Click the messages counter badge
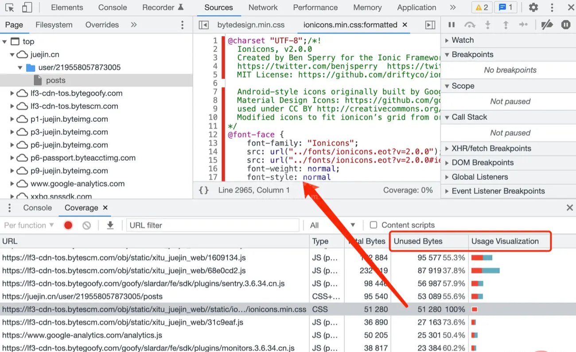Viewport: 576px width, 352px height. [x=506, y=8]
